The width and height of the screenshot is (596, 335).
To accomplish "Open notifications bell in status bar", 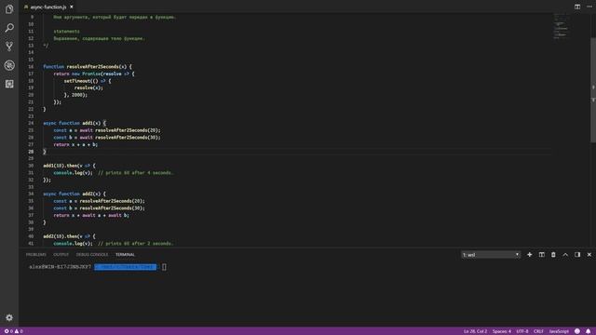I will [x=588, y=331].
